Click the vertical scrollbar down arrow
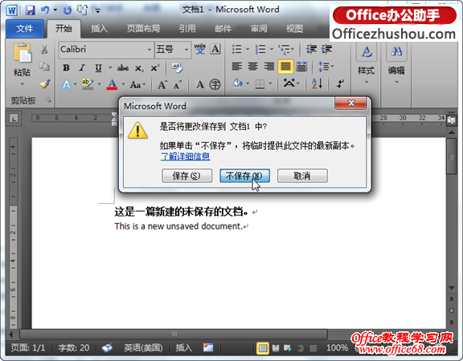The image size is (463, 361). pyautogui.click(x=452, y=288)
